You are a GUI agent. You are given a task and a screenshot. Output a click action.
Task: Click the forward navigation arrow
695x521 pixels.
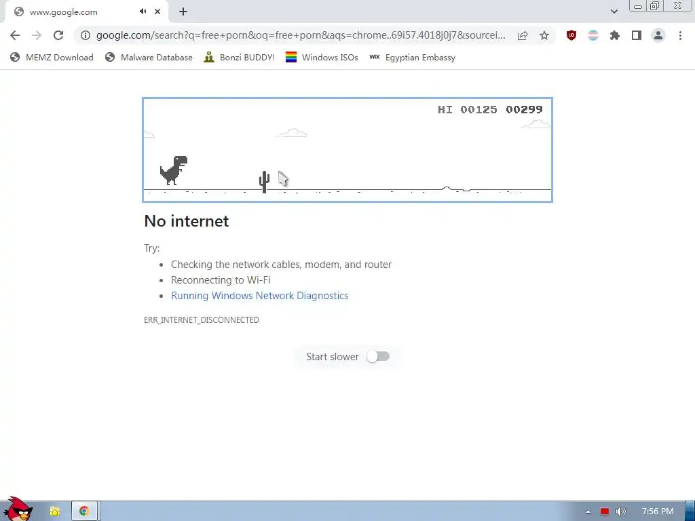(37, 35)
